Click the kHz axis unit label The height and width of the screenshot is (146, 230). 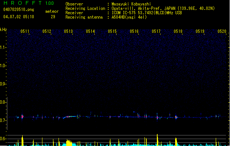tap(3, 30)
